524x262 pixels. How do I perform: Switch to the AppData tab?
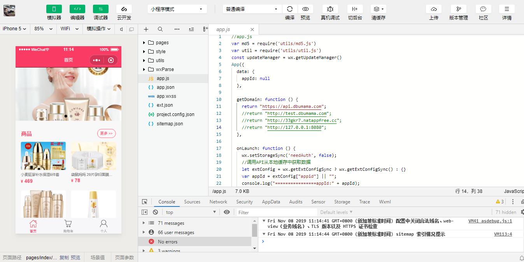pos(271,202)
